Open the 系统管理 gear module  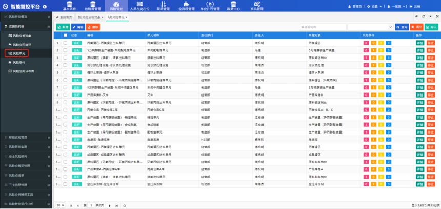tap(257, 6)
